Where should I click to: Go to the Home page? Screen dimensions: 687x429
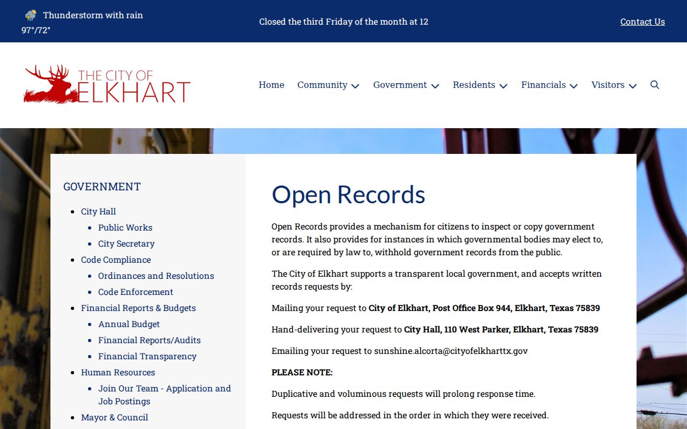click(272, 85)
